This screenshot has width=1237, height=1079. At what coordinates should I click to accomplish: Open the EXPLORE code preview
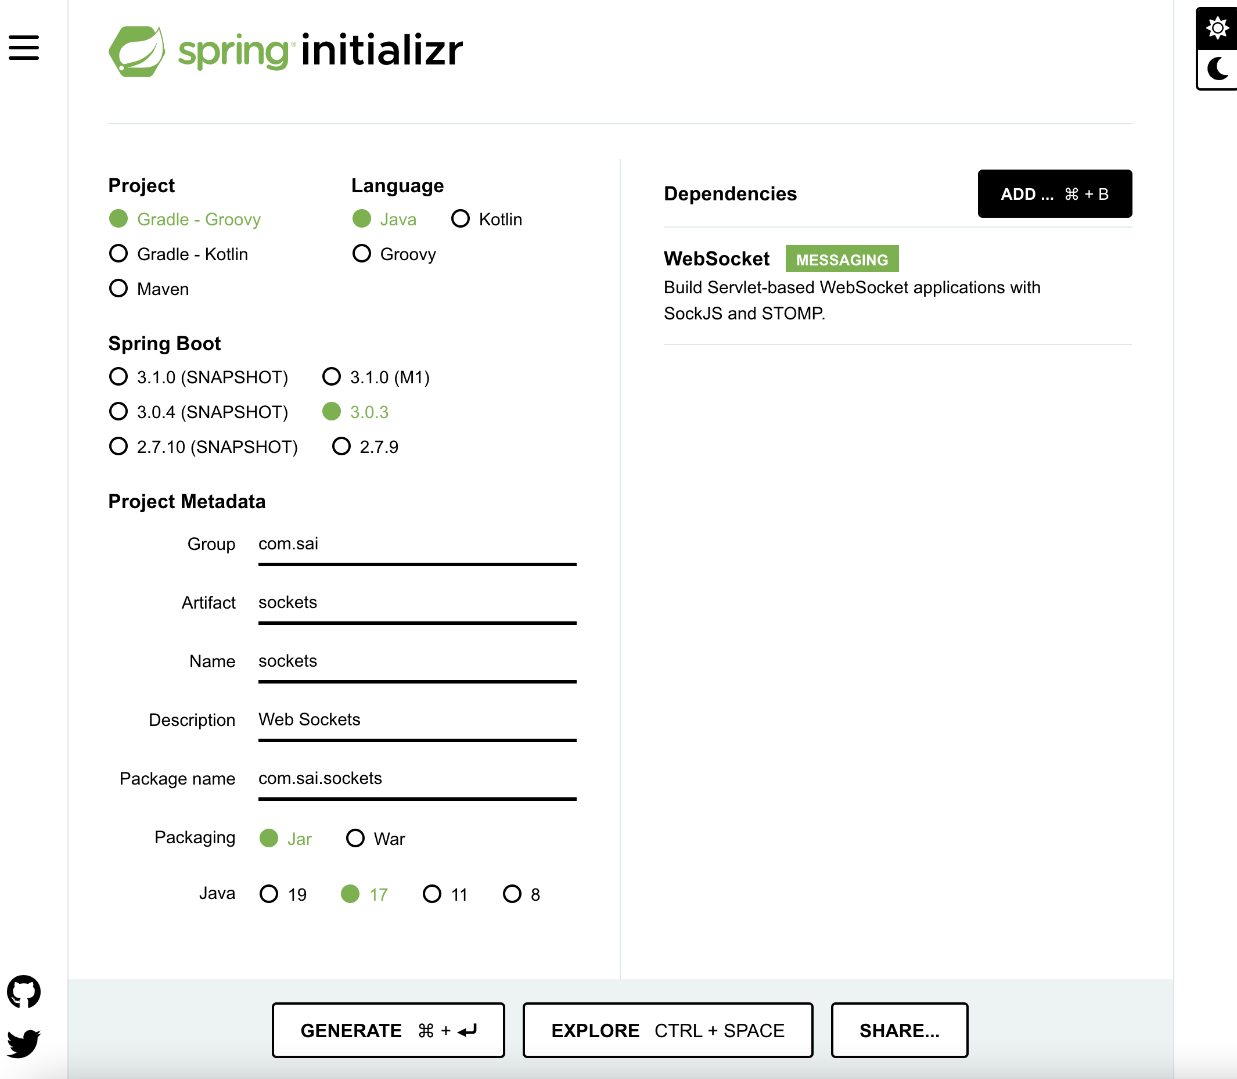tap(668, 1030)
